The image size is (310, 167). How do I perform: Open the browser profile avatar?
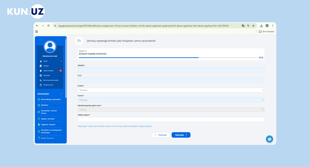[267, 26]
